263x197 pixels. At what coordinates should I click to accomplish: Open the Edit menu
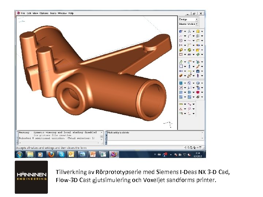coord(29,13)
